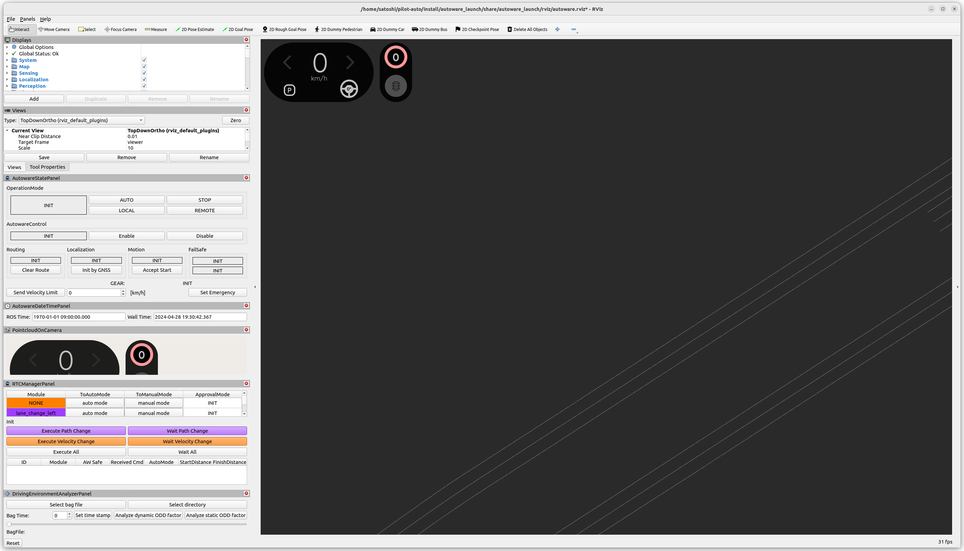Open the Panels menu
964x551 pixels.
click(27, 18)
